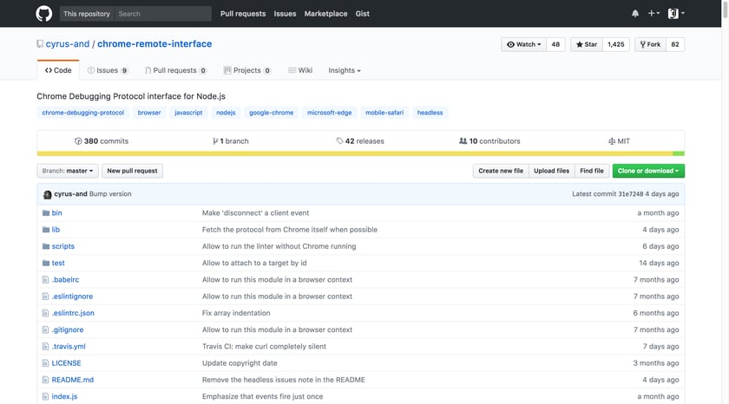
Task: Click the yellow JavaScript language bar
Action: [355, 153]
